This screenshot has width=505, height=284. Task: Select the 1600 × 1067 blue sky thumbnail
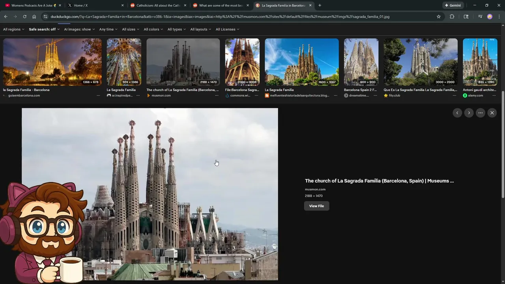coord(302,62)
